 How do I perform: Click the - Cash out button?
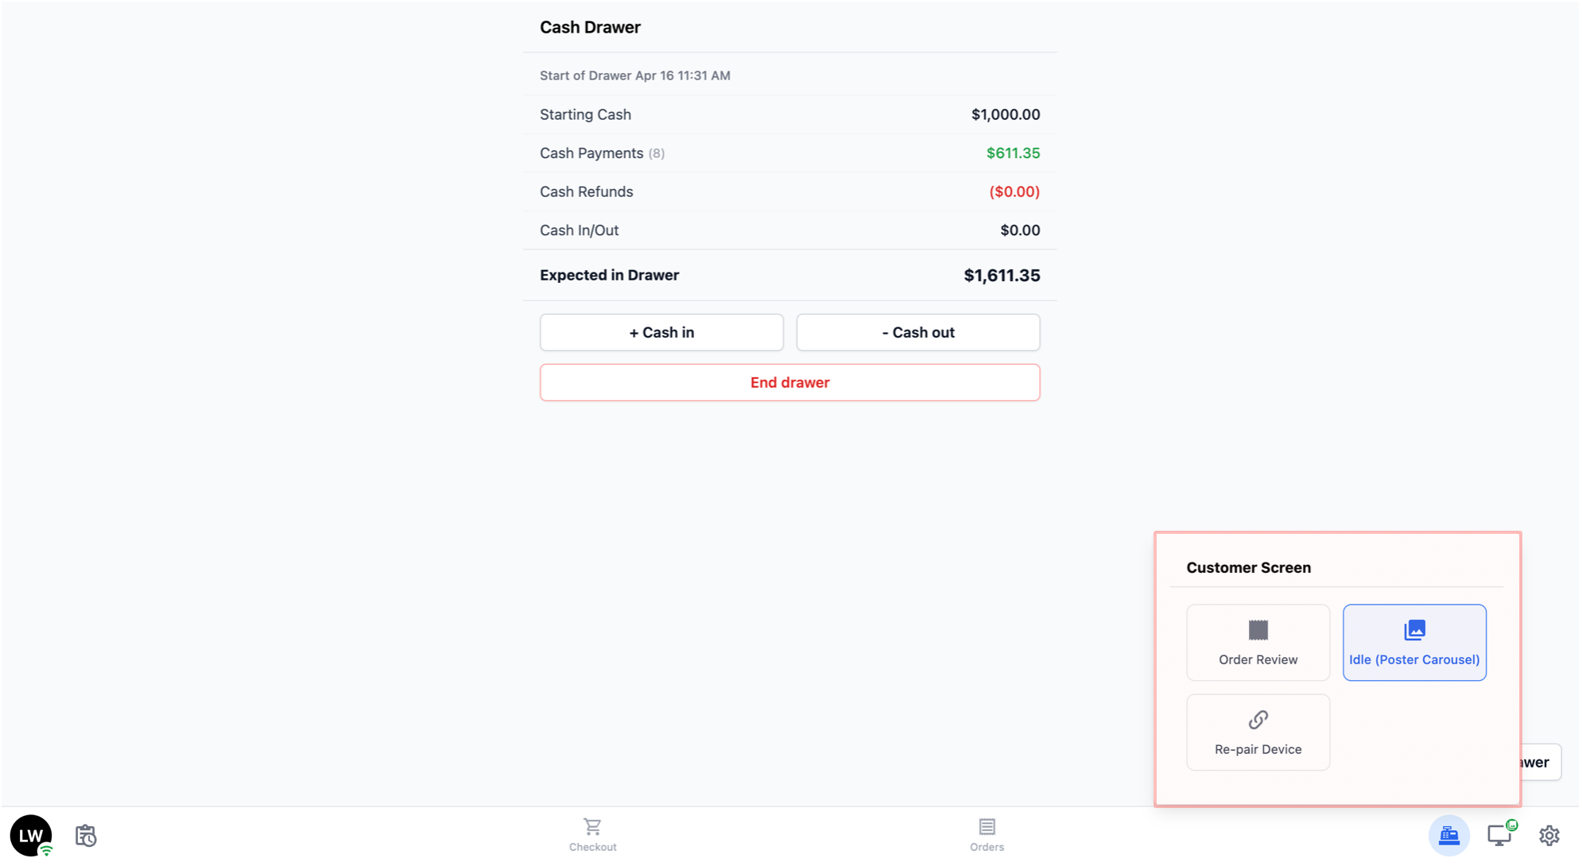pyautogui.click(x=918, y=332)
